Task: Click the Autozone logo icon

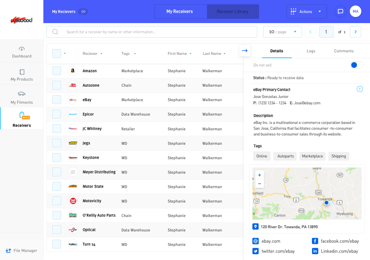Action: pos(73,85)
